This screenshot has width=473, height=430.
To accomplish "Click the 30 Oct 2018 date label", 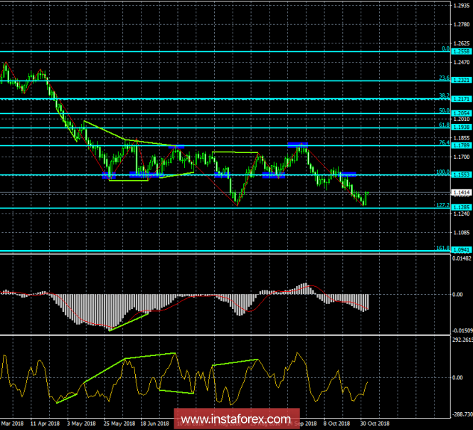I will pyautogui.click(x=374, y=423).
